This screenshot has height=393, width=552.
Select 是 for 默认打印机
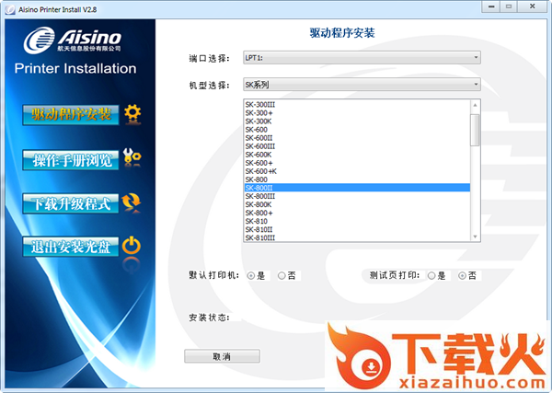[x=252, y=275]
